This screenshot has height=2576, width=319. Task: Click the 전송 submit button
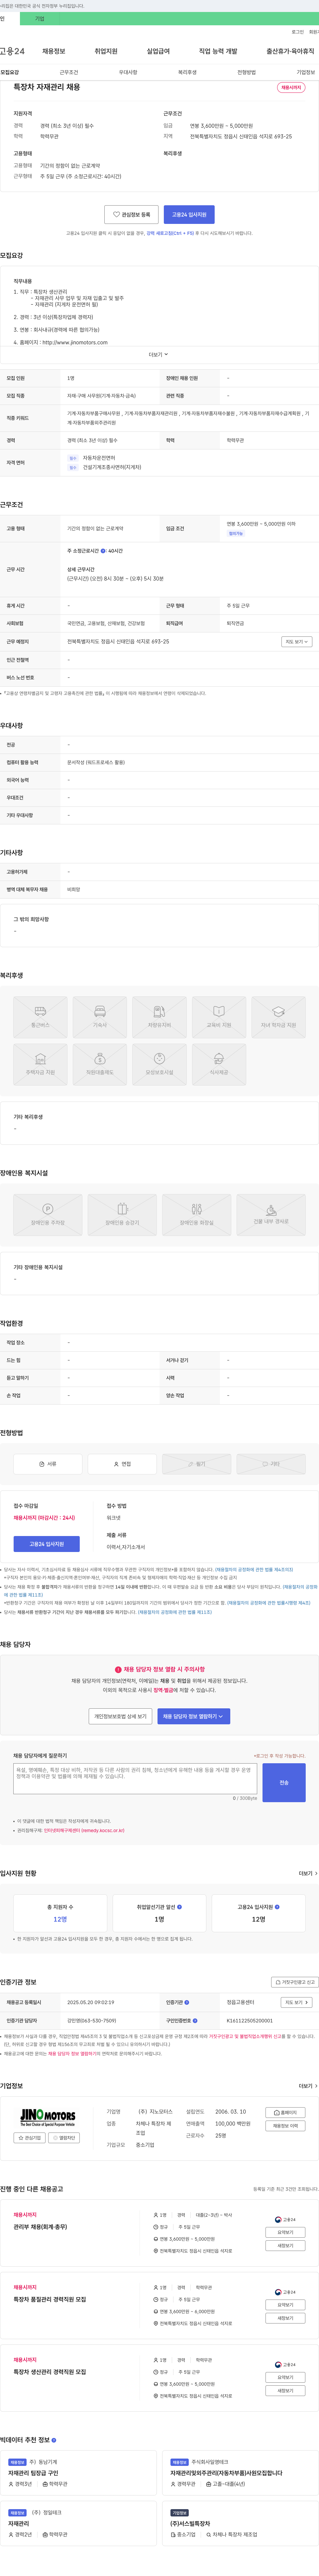coord(284,1782)
